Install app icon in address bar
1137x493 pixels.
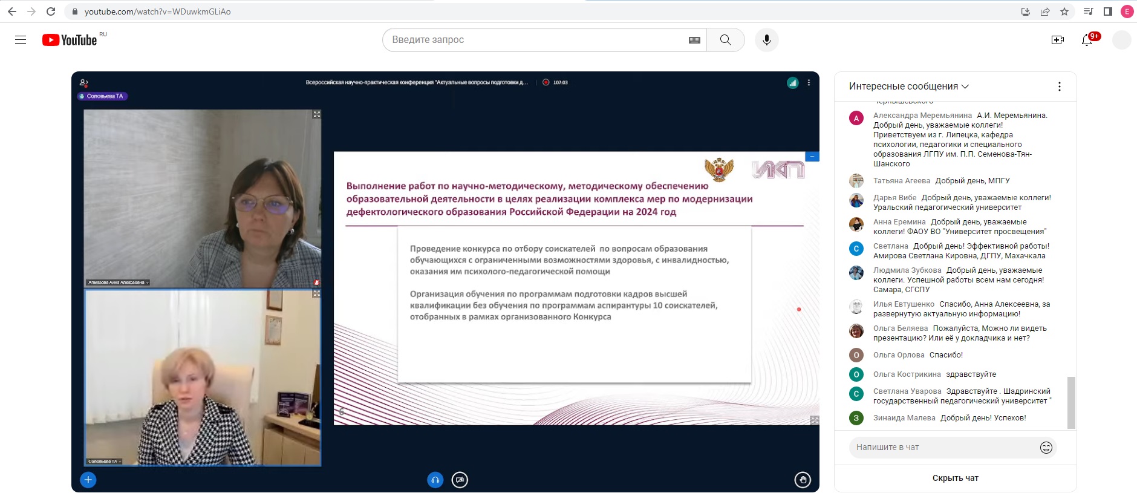pos(1026,11)
